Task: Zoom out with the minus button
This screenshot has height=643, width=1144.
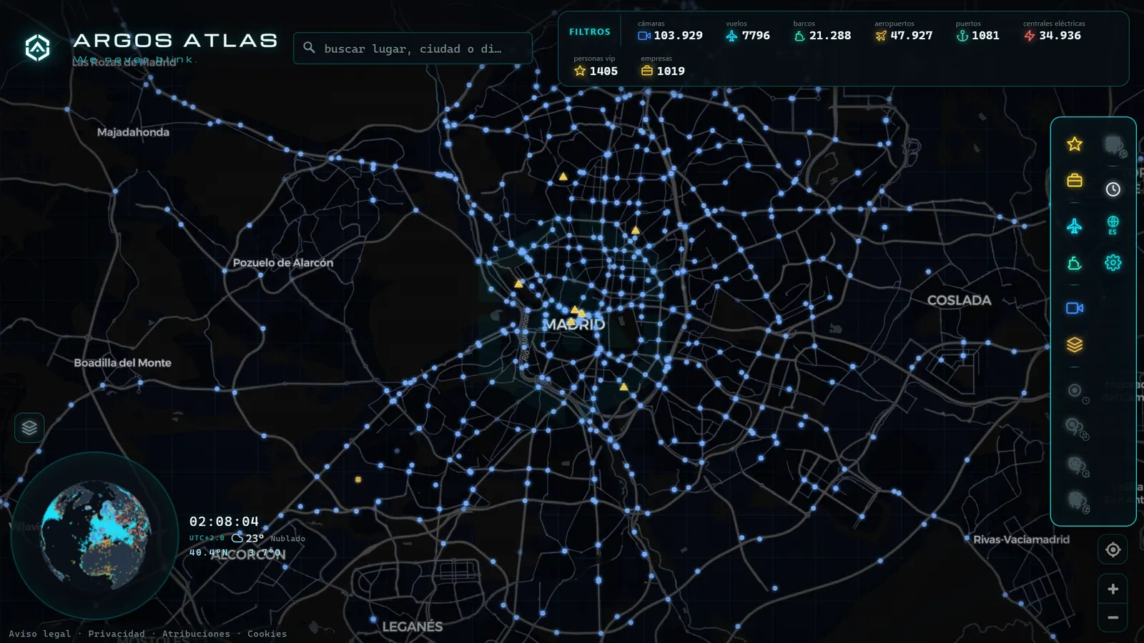Action: 1113,618
